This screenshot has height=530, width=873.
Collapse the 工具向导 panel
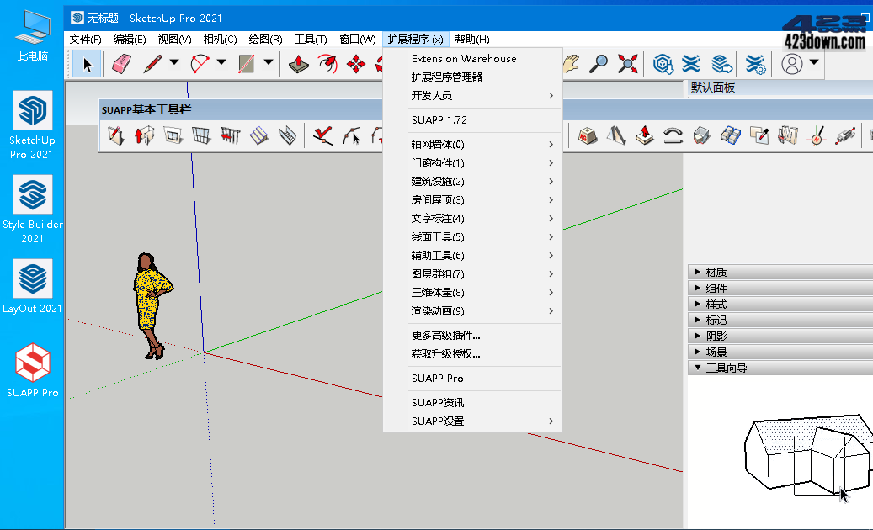780,368
